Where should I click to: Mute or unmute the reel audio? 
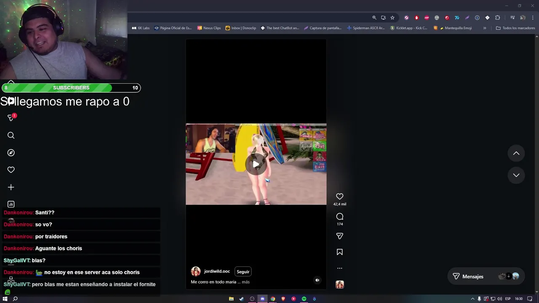pyautogui.click(x=317, y=280)
